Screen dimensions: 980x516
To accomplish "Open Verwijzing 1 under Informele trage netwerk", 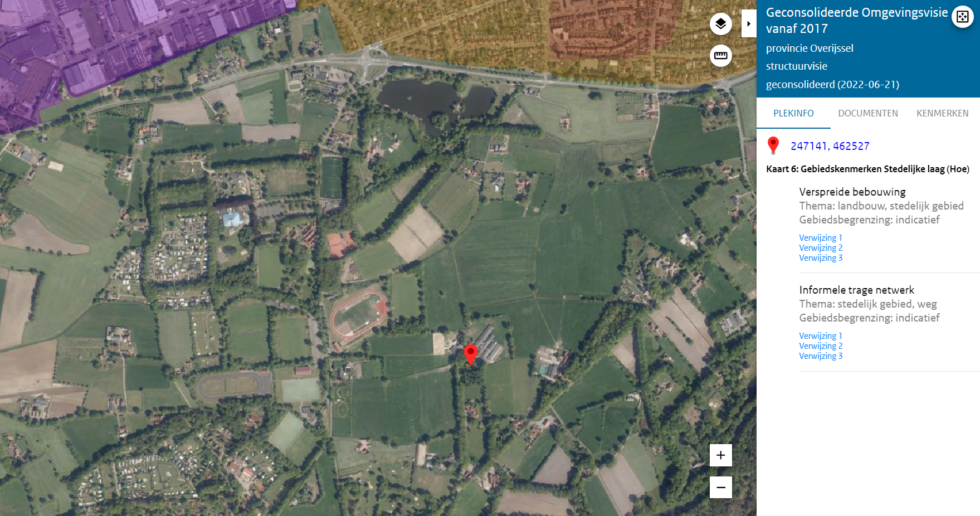I will coord(820,336).
